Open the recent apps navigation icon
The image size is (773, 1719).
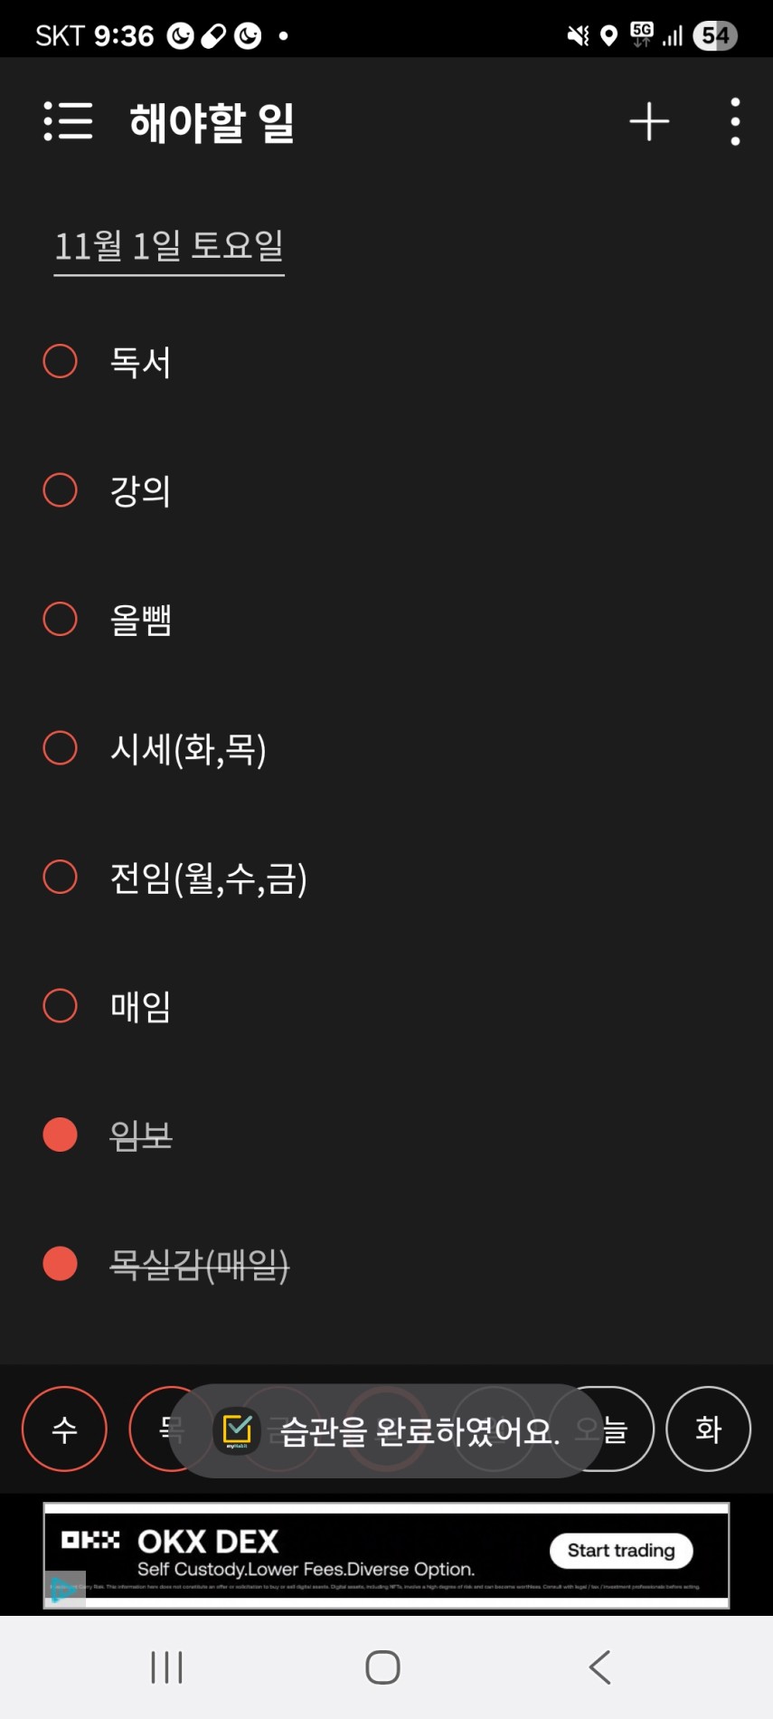tap(167, 1667)
